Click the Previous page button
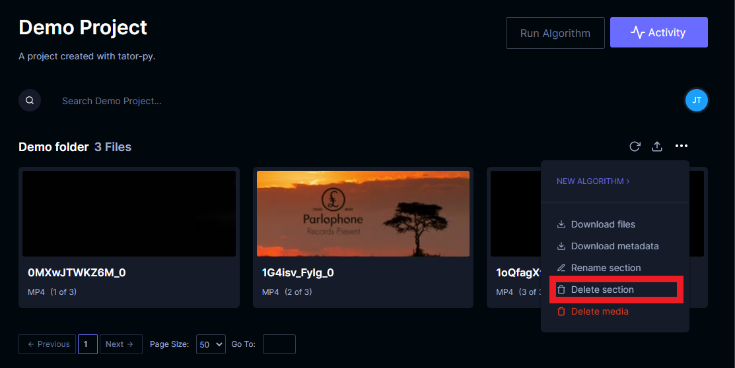This screenshot has width=735, height=368. coord(47,344)
